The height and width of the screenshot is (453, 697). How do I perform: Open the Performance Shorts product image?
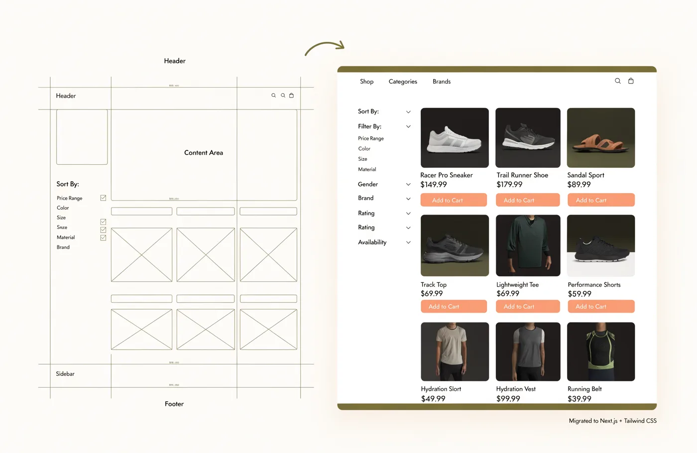point(601,245)
